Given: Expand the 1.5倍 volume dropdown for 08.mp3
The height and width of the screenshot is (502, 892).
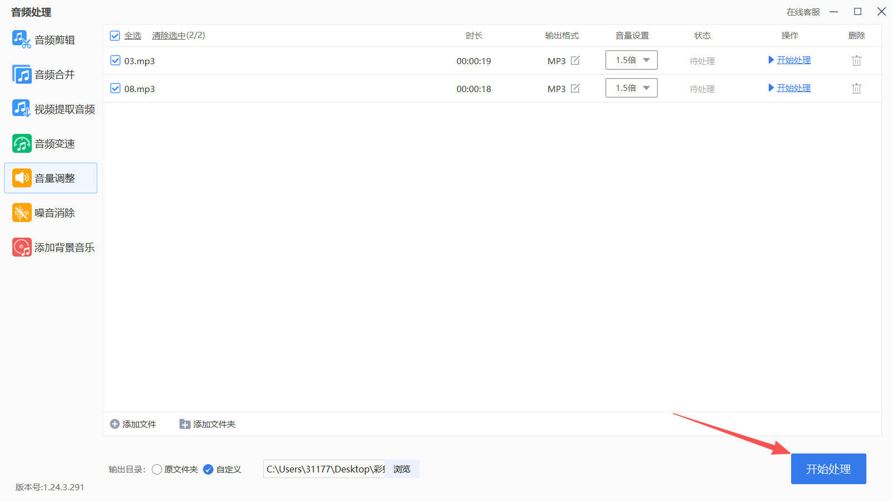Looking at the screenshot, I should (x=632, y=88).
